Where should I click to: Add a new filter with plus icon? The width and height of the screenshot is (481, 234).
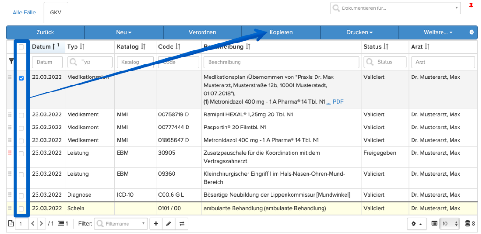pos(156,224)
